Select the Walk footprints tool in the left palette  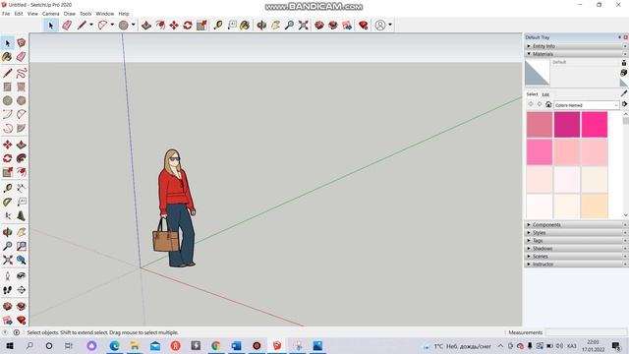point(7,290)
